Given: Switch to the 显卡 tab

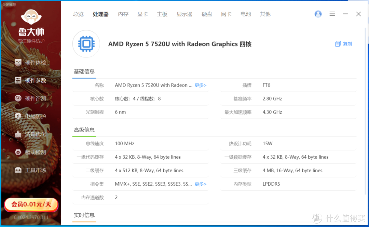Looking at the screenshot, I should pyautogui.click(x=142, y=14).
